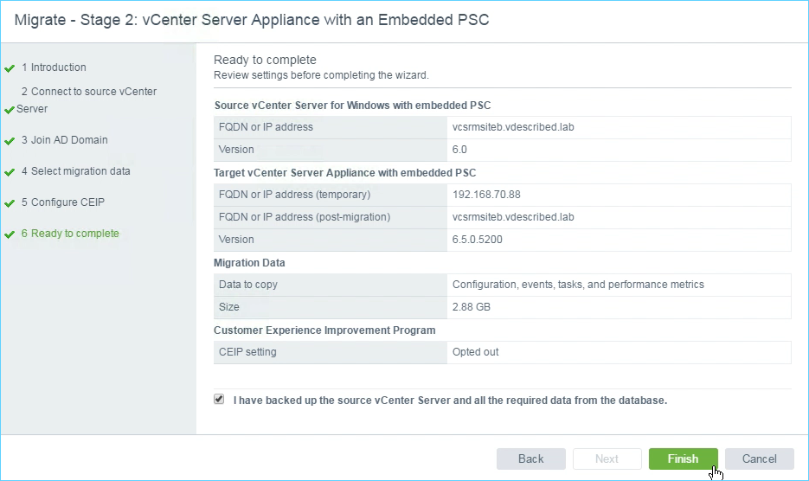The width and height of the screenshot is (809, 481).
Task: Select step 6 Ready to complete
Action: [70, 234]
